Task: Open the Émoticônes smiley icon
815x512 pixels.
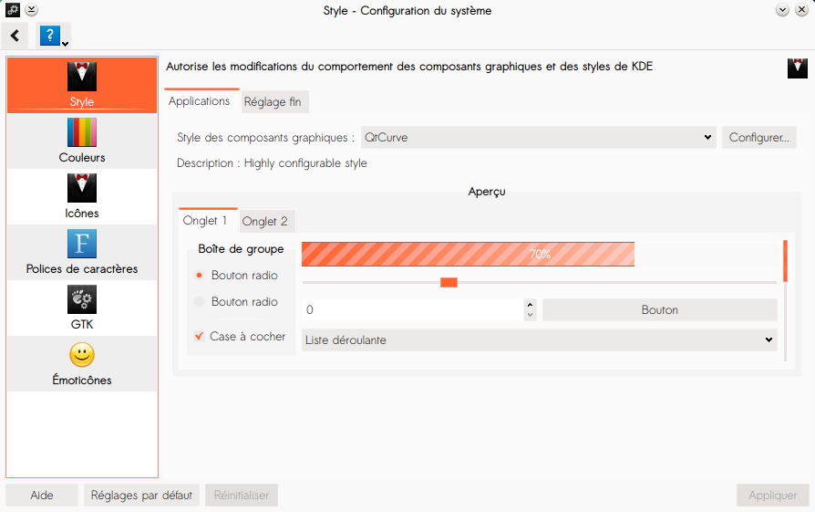Action: pos(82,355)
